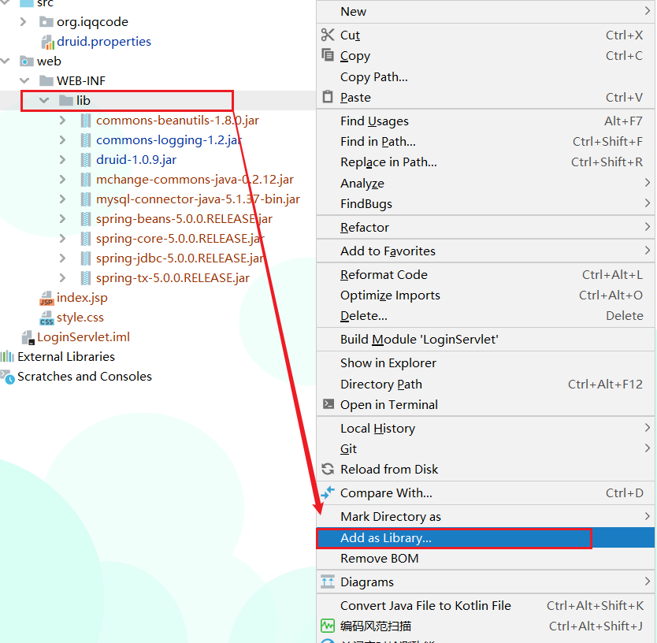
Task: Click the Paste clipboard icon
Action: pyautogui.click(x=328, y=97)
